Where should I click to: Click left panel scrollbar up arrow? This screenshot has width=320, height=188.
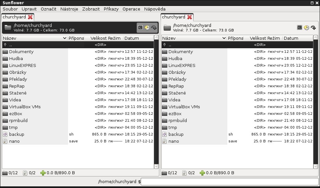(x=156, y=37)
